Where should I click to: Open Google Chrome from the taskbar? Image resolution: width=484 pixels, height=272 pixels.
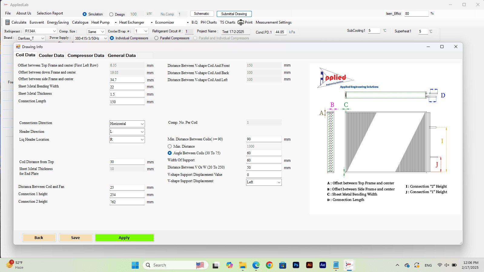point(269,265)
